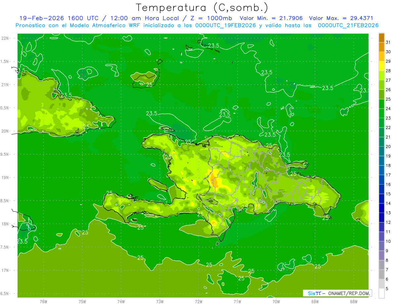Image resolution: width=397 pixels, height=306 pixels.
Task: Pick the olive green swatch between 25 and 26
Action: coord(381,94)
